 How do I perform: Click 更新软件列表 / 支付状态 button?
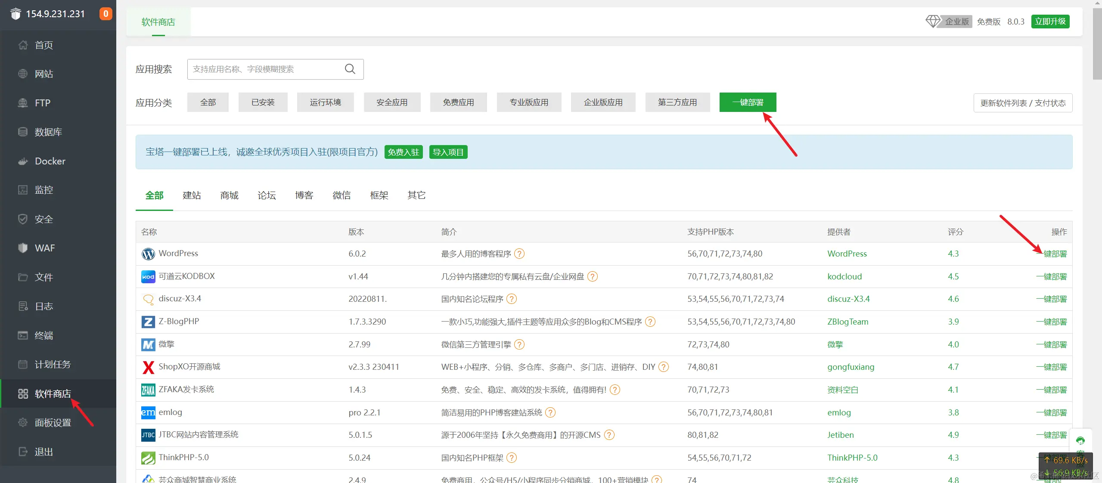[x=1023, y=103]
